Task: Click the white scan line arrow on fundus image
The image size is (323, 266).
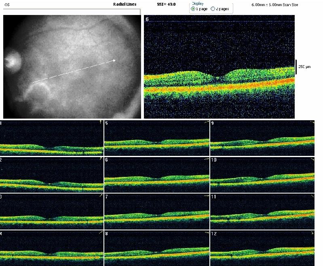Action: tap(74, 72)
